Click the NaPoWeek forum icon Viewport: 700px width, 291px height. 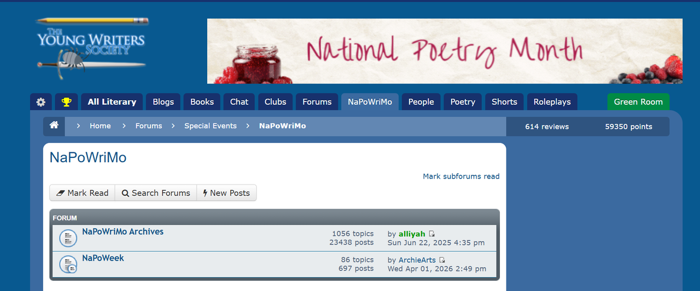(x=68, y=265)
